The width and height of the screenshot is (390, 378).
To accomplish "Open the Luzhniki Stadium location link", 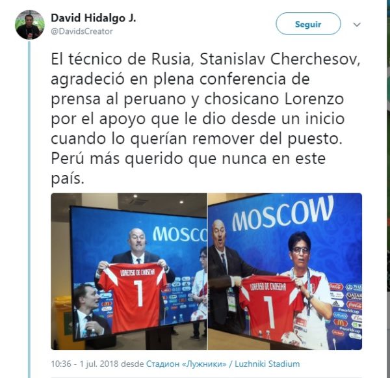I will 267,364.
